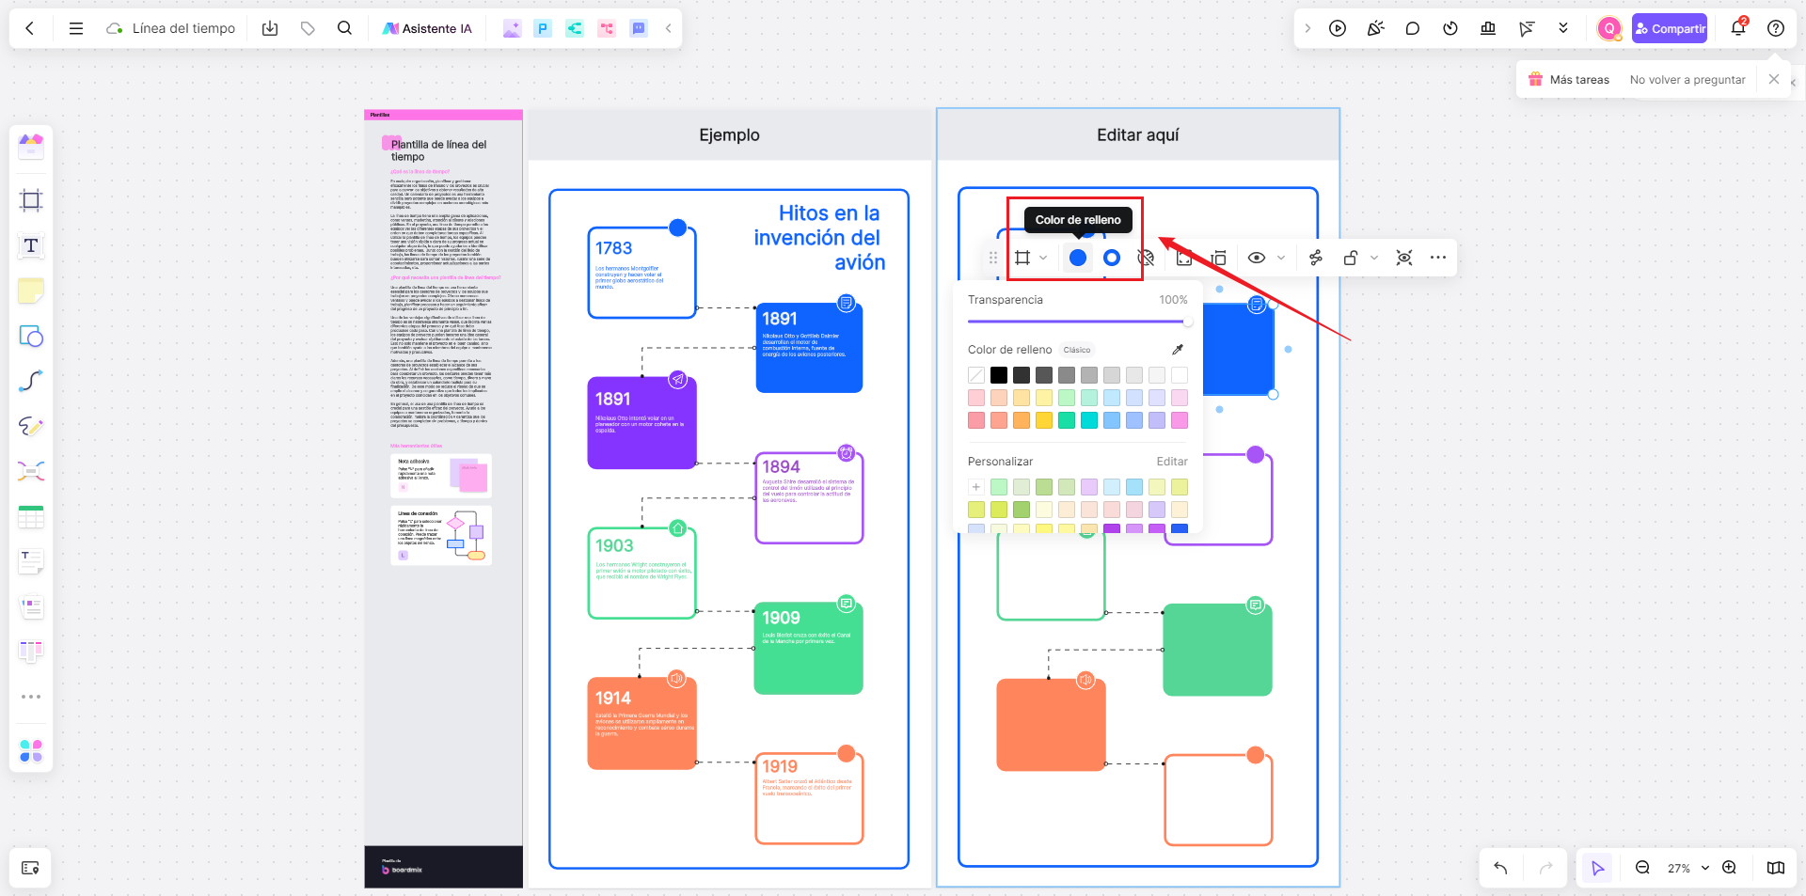1806x896 pixels.
Task: Open the 27% zoom level dropdown
Action: pyautogui.click(x=1687, y=868)
